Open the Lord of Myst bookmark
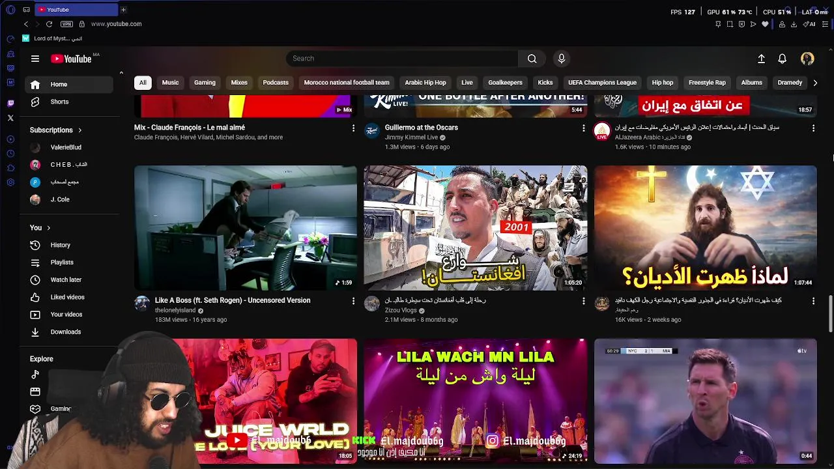 (52, 38)
